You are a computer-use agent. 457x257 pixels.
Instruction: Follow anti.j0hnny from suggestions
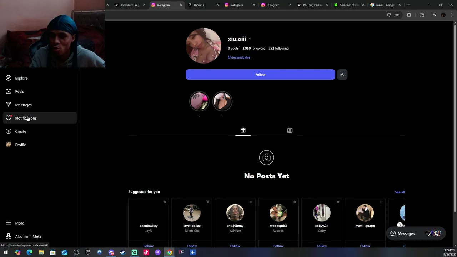click(x=235, y=246)
